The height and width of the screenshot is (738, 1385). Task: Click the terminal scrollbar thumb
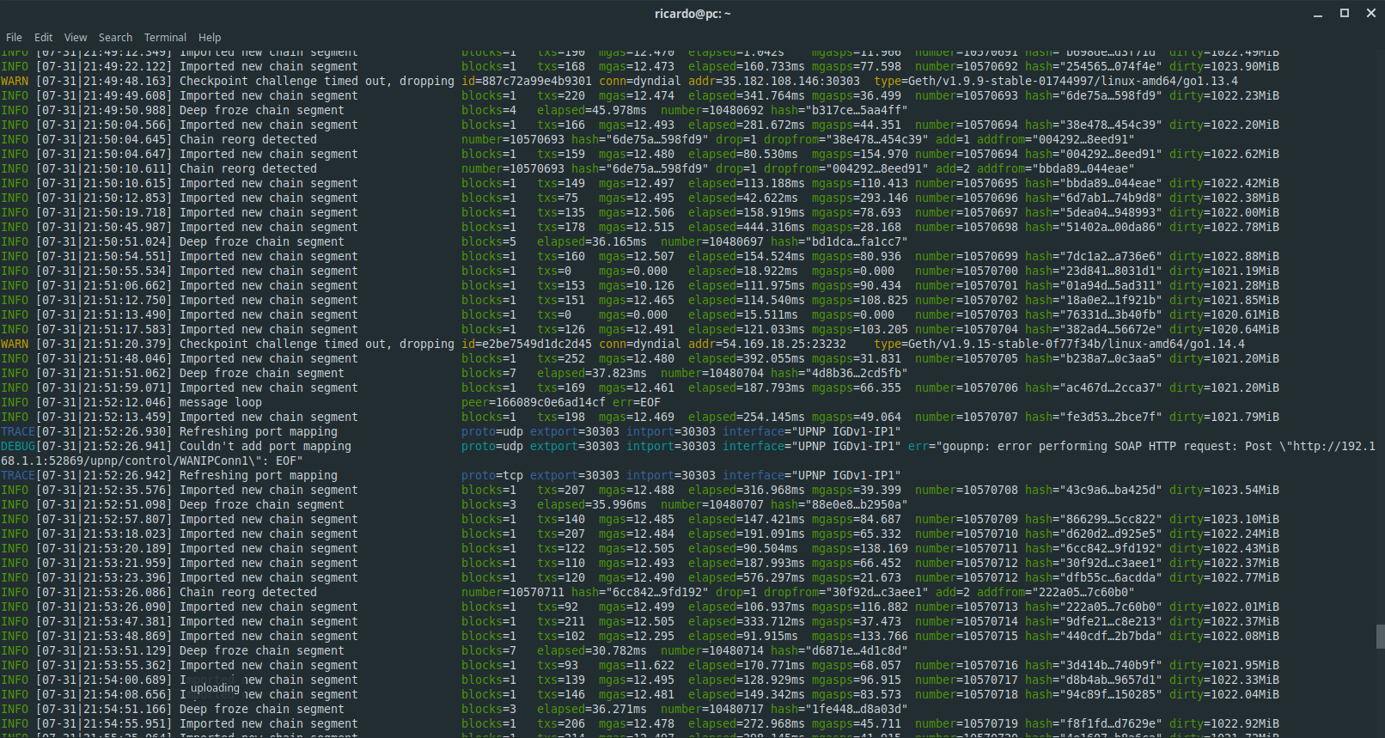click(x=1380, y=637)
